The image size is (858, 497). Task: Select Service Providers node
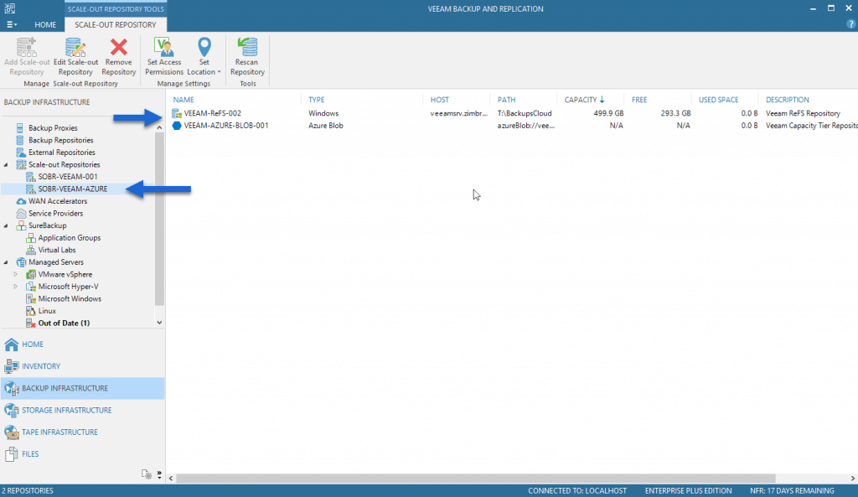[x=56, y=214]
